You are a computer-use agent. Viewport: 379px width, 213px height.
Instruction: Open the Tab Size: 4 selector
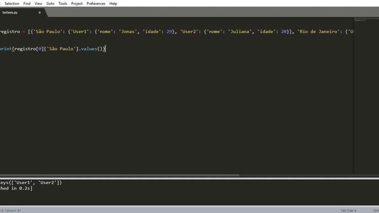(x=348, y=211)
